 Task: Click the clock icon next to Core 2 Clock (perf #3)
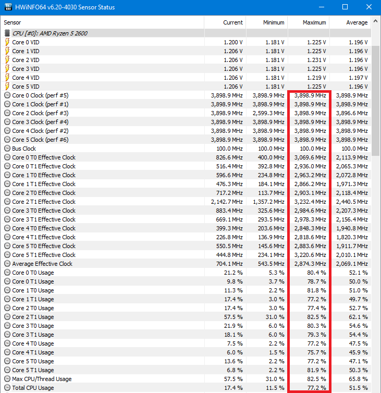click(7, 113)
